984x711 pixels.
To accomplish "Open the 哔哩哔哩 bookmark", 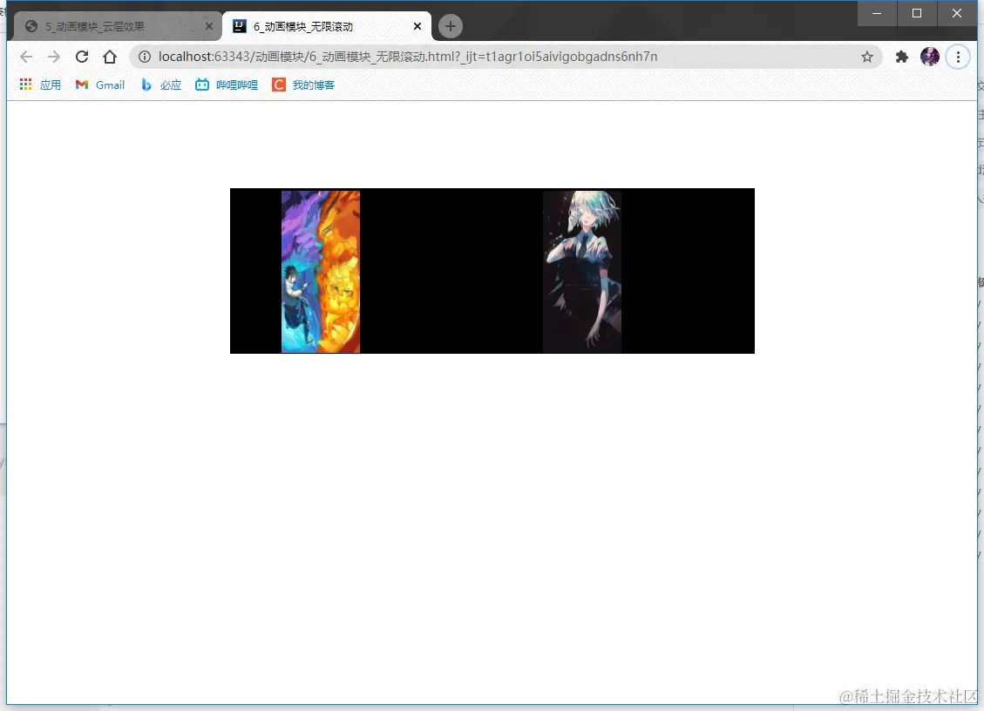I will tap(226, 85).
